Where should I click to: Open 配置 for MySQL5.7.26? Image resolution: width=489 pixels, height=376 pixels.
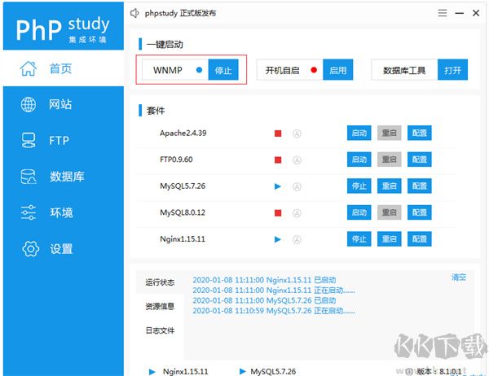(x=420, y=186)
